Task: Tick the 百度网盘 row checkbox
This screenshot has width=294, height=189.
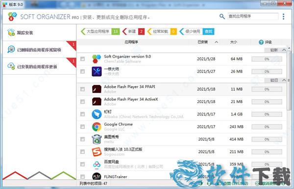Action: click(82, 164)
